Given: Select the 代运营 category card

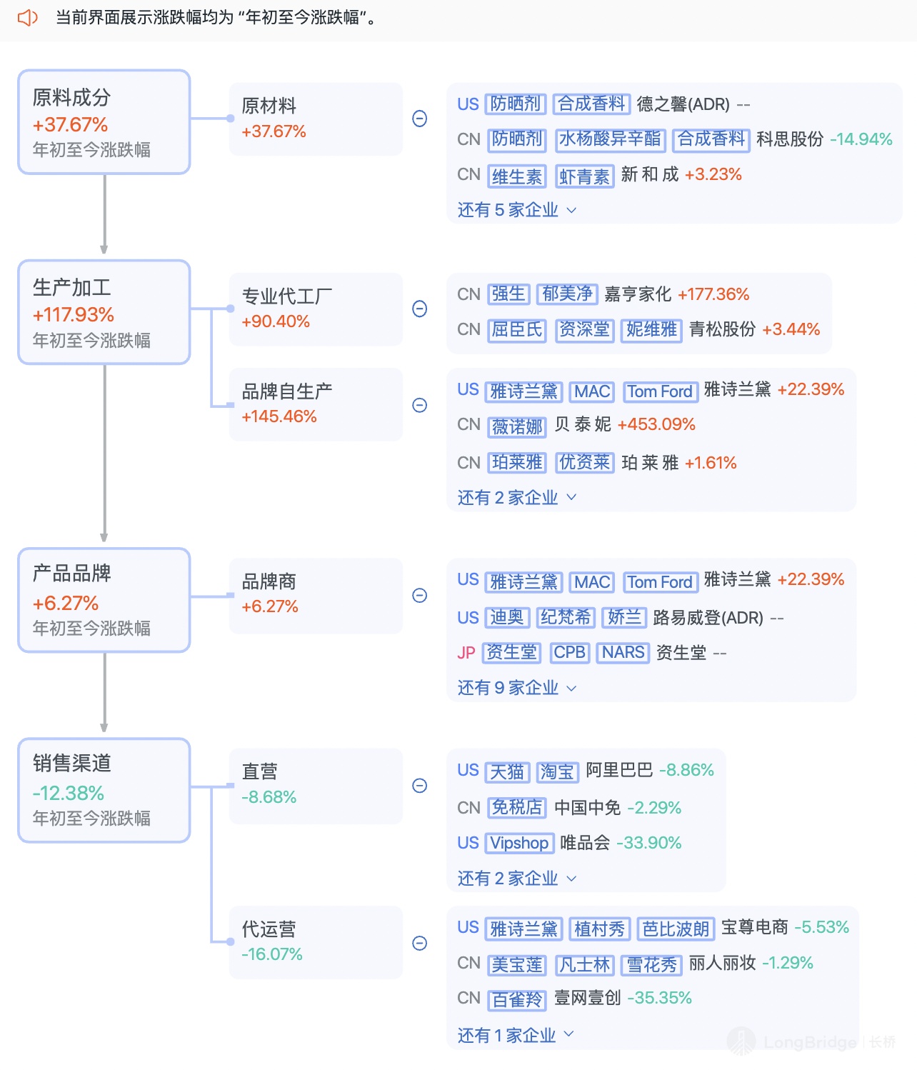Looking at the screenshot, I should [316, 941].
